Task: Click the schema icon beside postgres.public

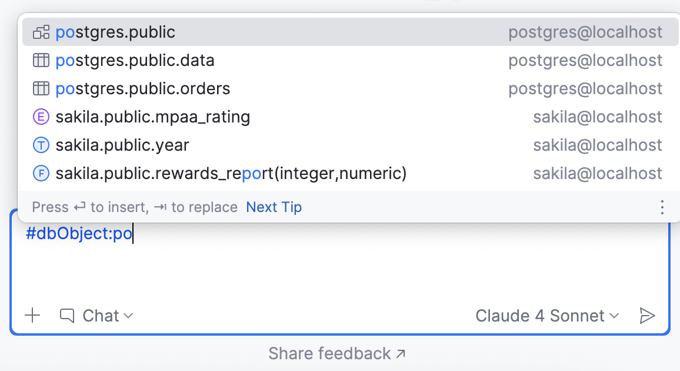Action: 41,32
